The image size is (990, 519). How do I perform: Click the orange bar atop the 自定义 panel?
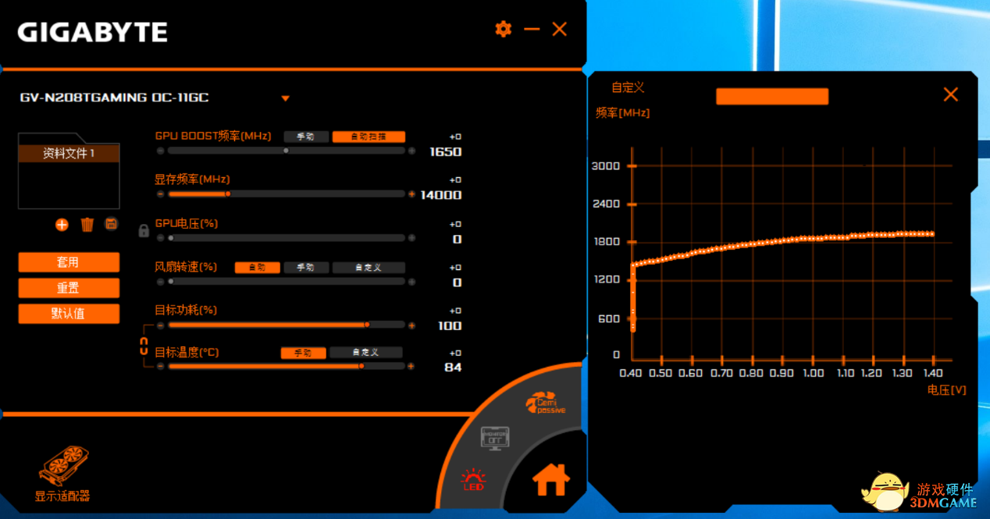click(772, 96)
